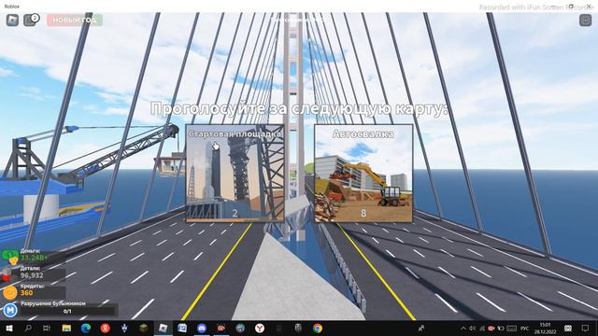Click the green money icon beside Деньги

pos(10,257)
